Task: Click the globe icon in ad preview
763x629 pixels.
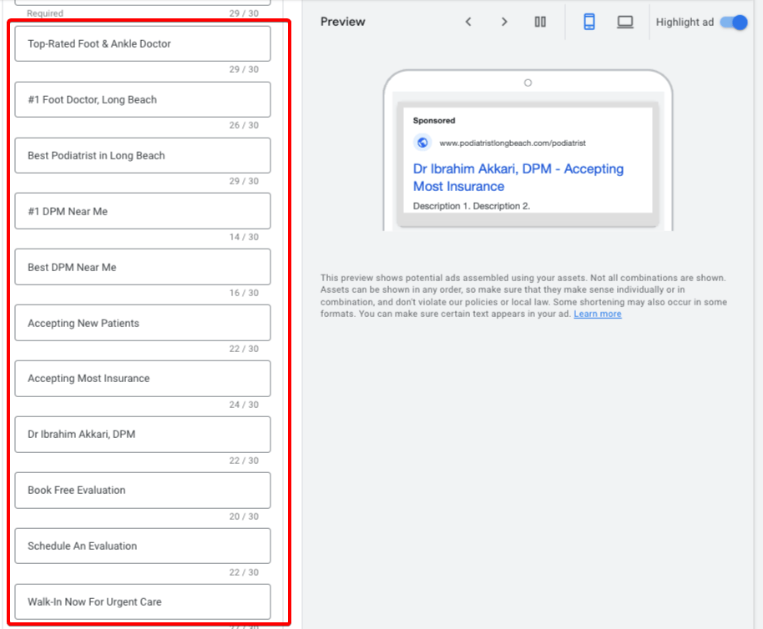Action: point(422,143)
